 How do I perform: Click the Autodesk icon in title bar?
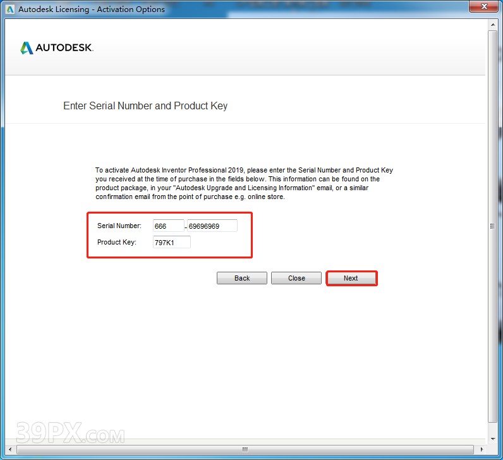tap(10, 9)
